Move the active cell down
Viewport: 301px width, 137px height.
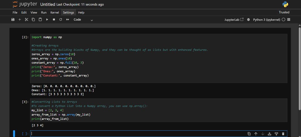point(263,134)
